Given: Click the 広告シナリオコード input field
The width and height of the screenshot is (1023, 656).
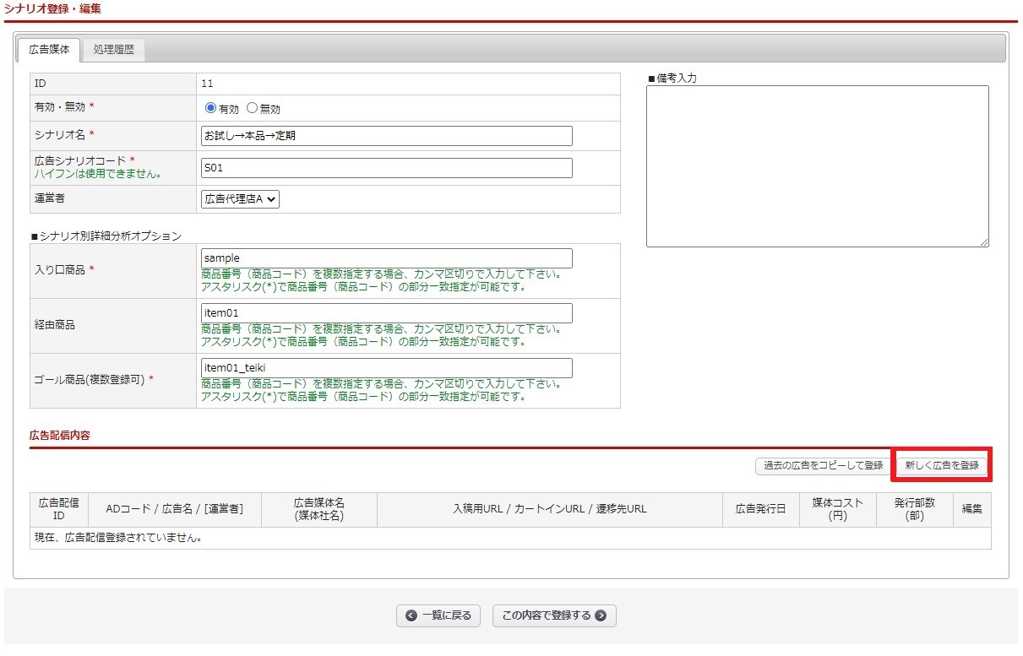Looking at the screenshot, I should [387, 168].
